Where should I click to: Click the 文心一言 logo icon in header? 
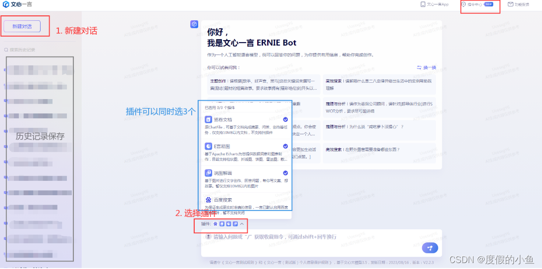click(x=5, y=4)
